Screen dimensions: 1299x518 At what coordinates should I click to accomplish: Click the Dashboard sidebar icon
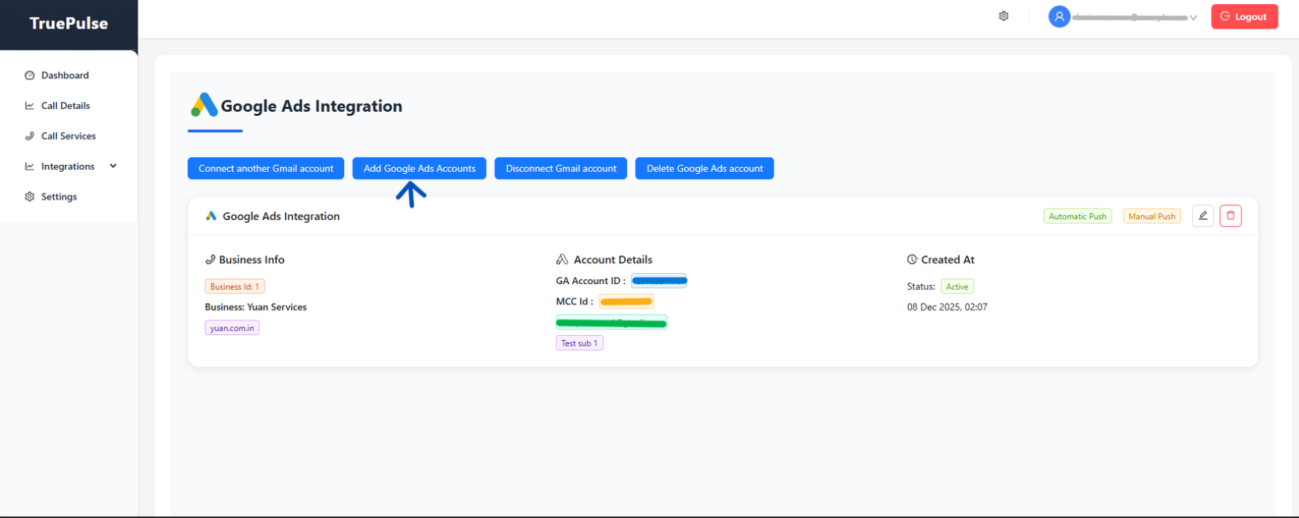click(30, 75)
